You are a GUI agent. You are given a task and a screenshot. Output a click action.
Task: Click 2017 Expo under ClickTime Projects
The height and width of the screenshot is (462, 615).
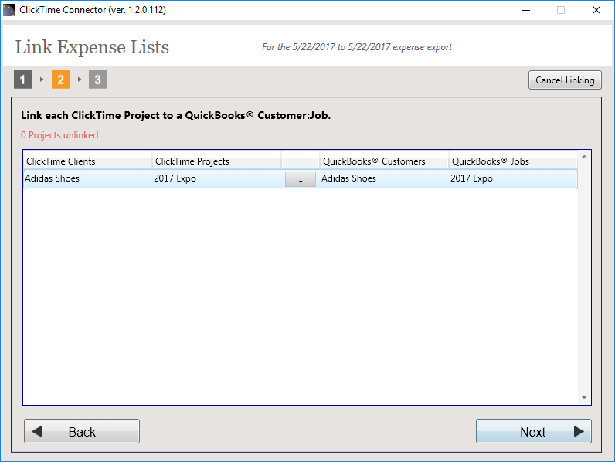tap(175, 178)
